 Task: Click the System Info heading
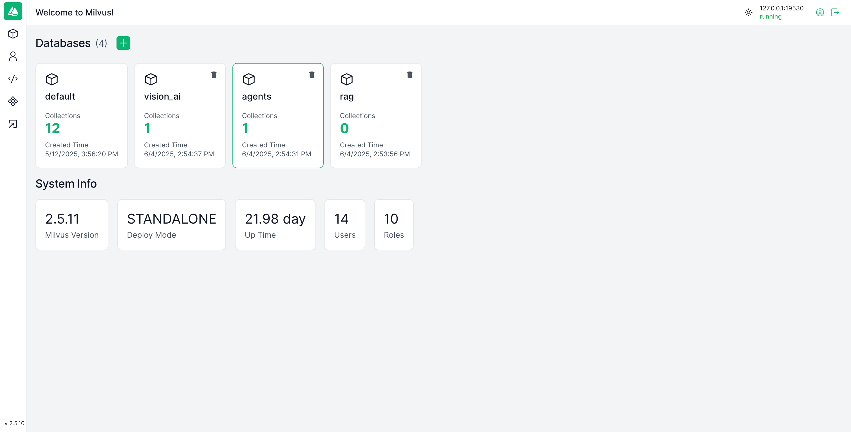[x=66, y=184]
